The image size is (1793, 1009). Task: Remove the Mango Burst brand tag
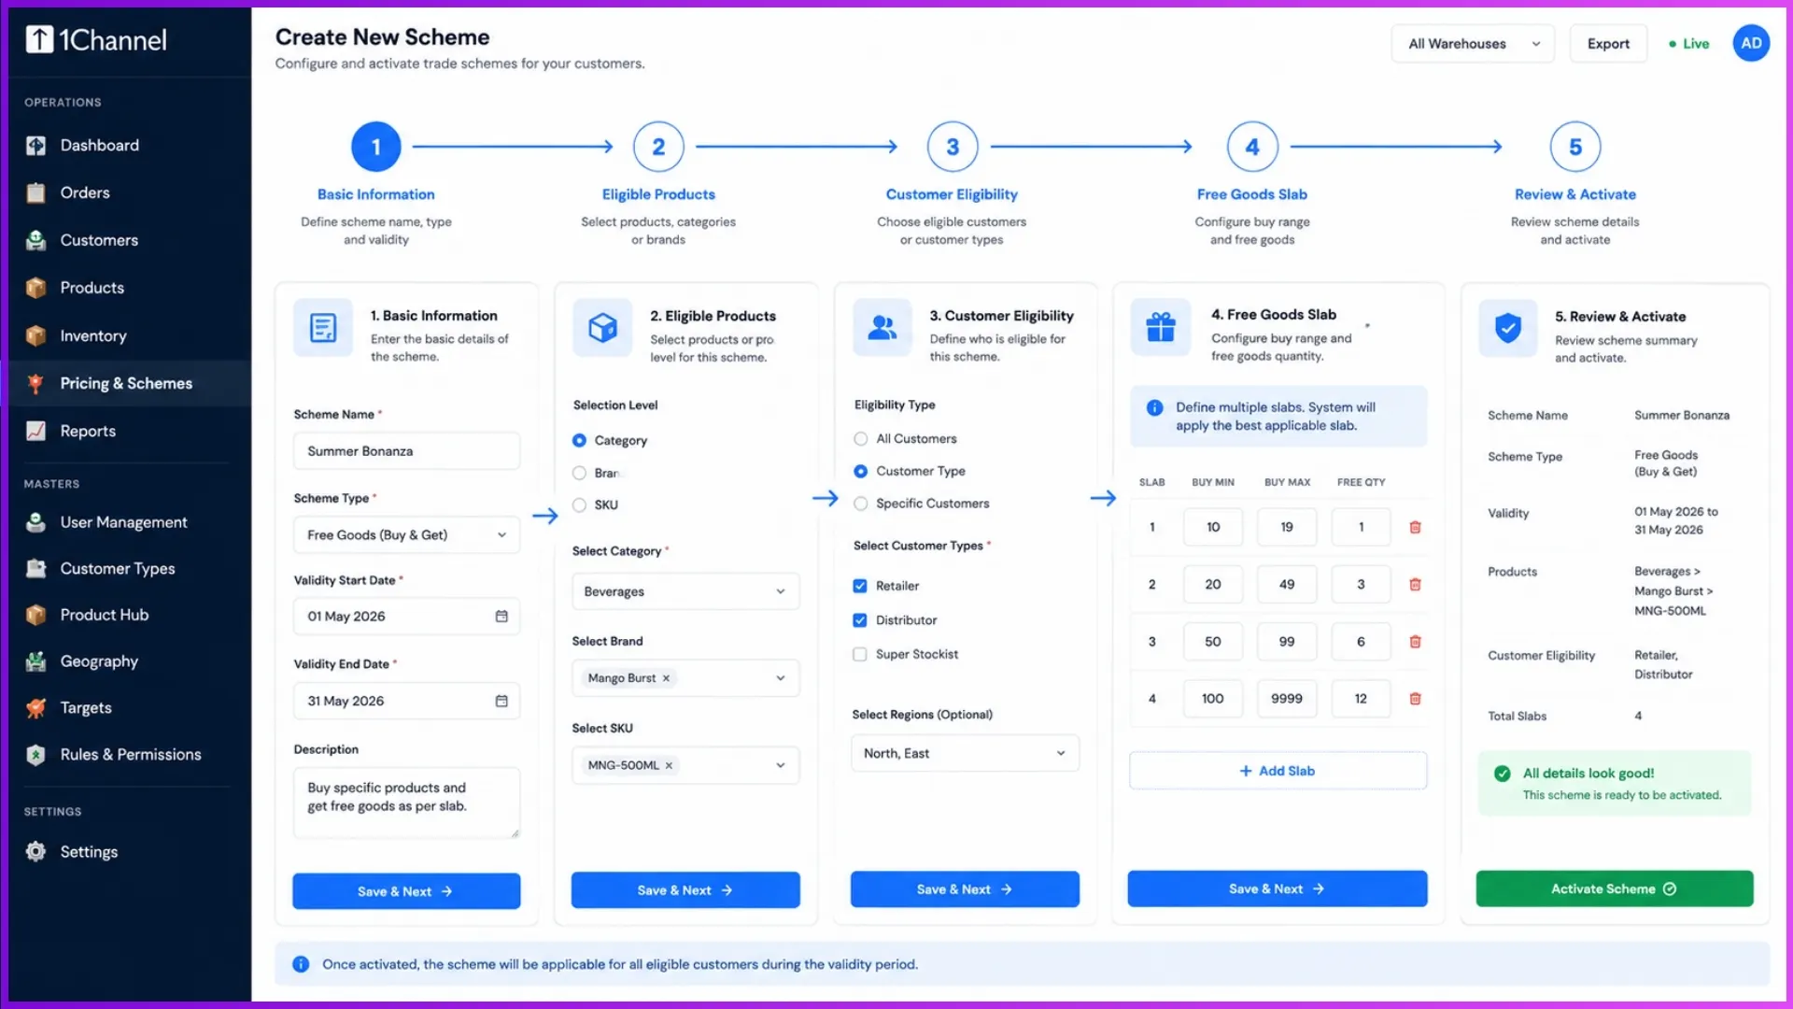click(x=666, y=678)
